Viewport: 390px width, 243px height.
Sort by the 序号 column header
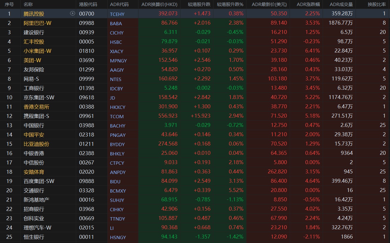9,4
